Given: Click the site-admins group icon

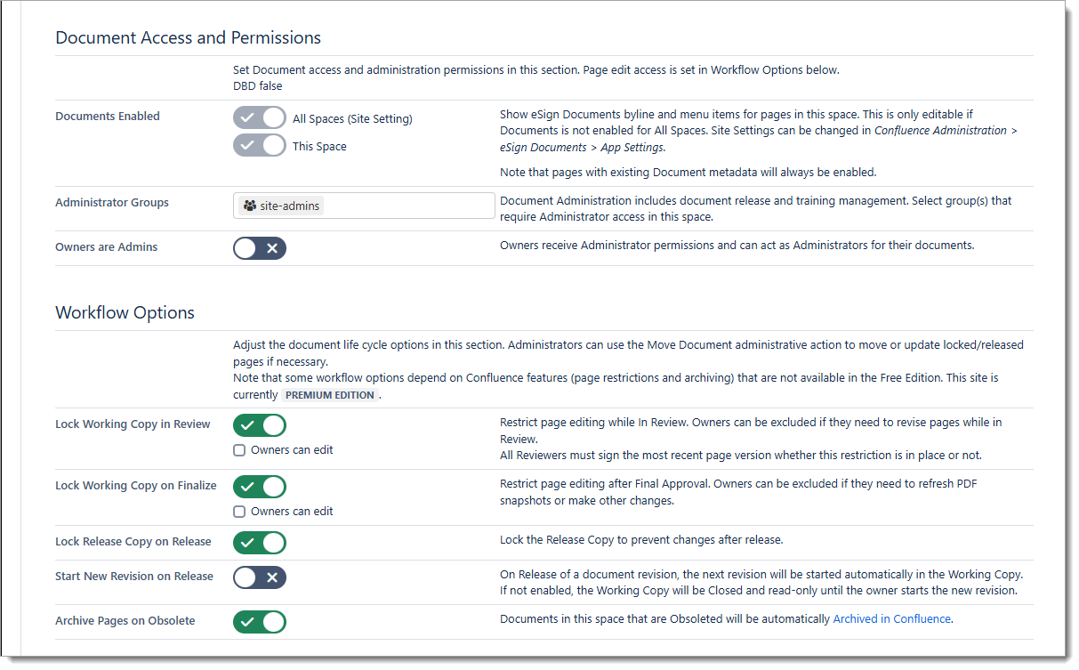Looking at the screenshot, I should (250, 206).
